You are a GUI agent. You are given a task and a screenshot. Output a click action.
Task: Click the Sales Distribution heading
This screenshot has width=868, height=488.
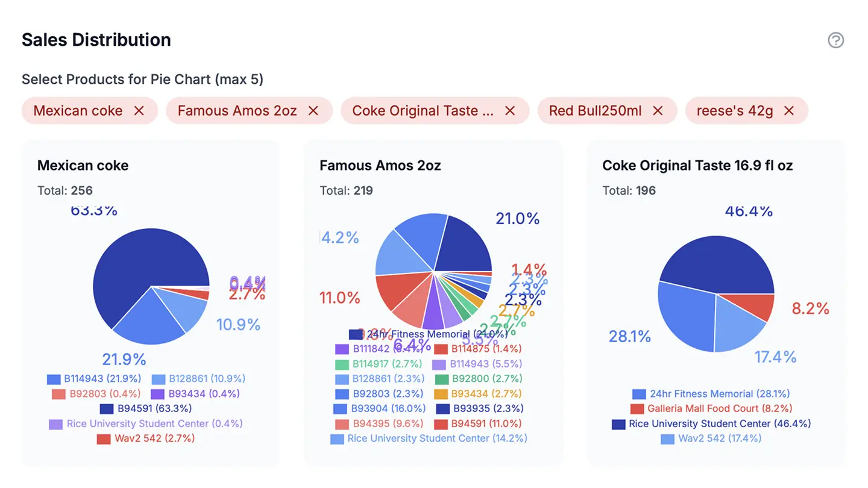96,40
